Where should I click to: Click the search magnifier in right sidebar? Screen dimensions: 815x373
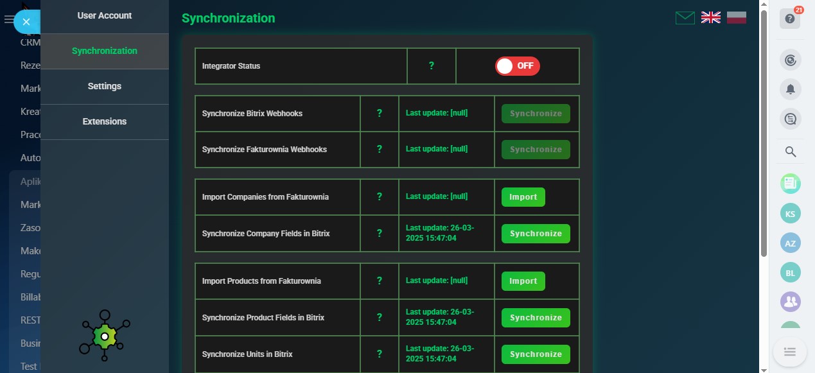[790, 152]
